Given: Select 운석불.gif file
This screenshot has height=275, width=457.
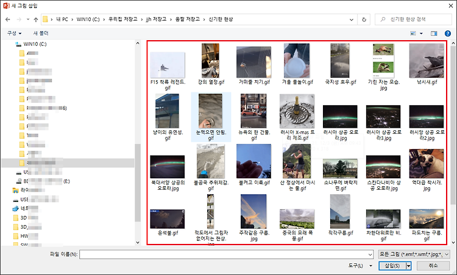Looking at the screenshot, I should 168,223.
